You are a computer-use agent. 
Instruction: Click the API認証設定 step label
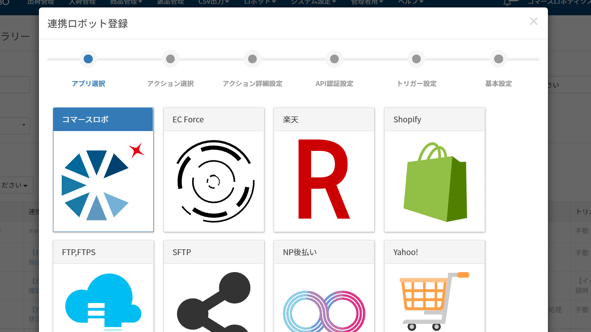point(334,84)
